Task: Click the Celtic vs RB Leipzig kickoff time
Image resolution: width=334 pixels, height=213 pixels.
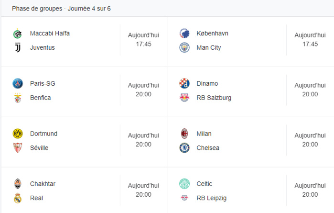Action: [x=310, y=195]
